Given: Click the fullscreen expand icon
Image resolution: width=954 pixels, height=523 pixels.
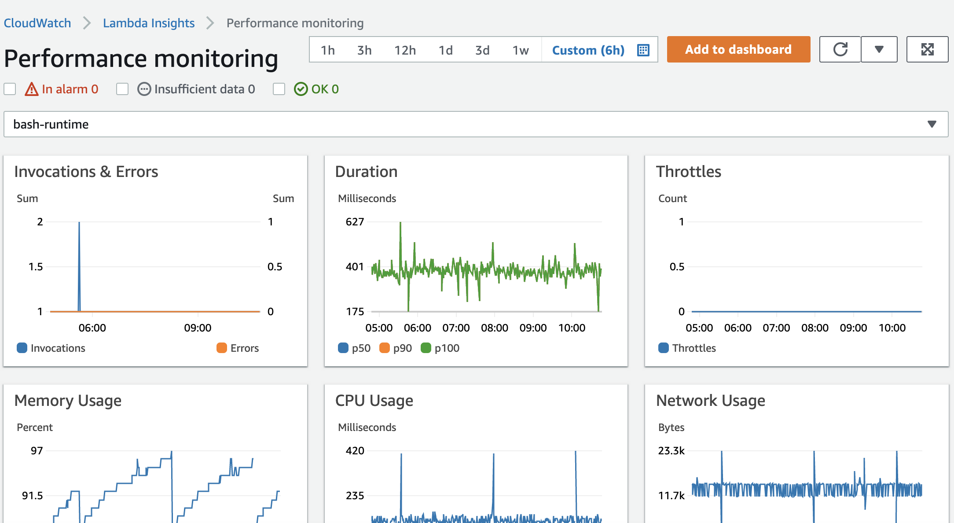Looking at the screenshot, I should (928, 50).
